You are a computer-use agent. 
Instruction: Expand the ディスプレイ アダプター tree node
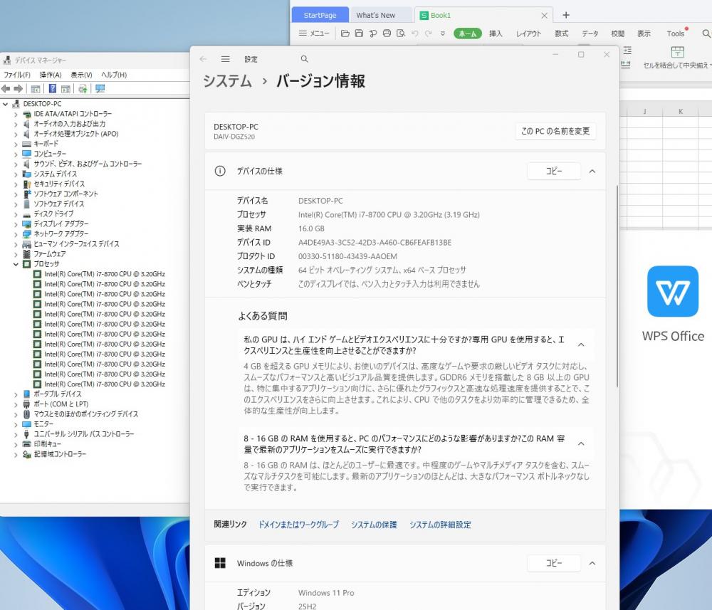click(16, 224)
